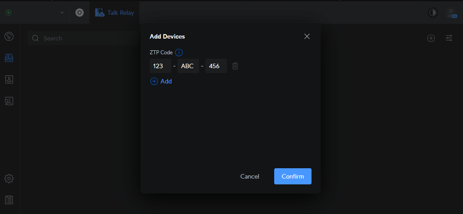Click the ZTP Code info icon

coord(178,52)
